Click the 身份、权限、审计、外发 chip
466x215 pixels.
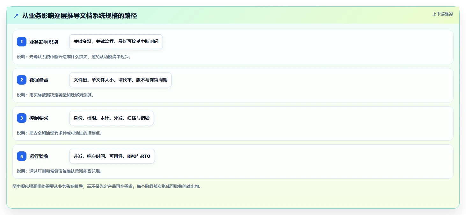112,118
